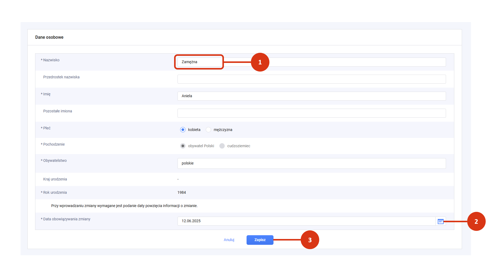Focus the Nazwisko field containing Zamężna
Screen dimensions: 488x274
point(312,62)
